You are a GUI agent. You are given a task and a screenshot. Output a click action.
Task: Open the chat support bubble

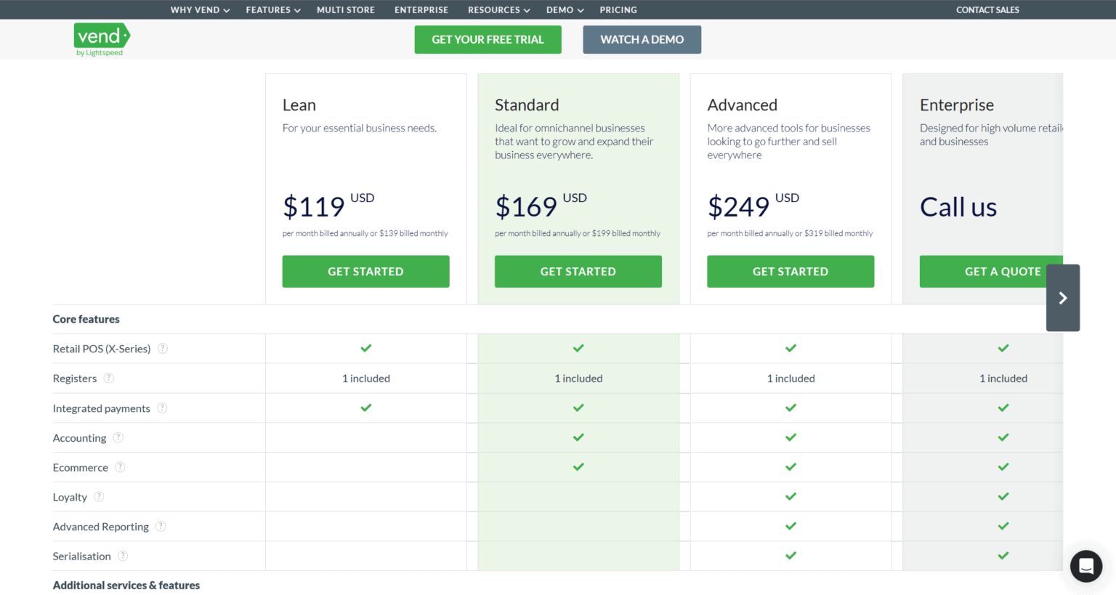(1085, 566)
